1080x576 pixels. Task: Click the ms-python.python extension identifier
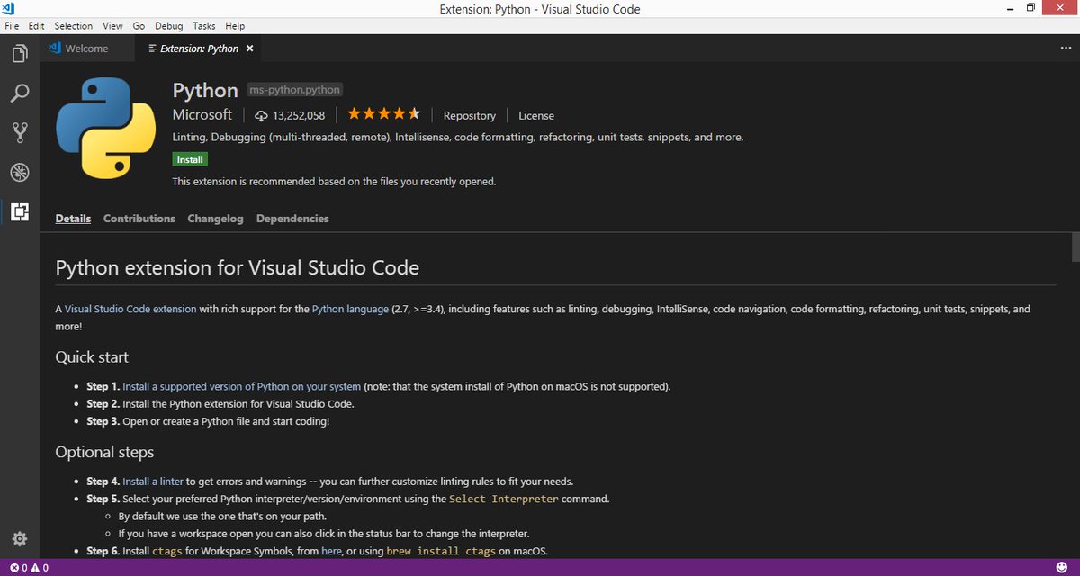[x=293, y=90]
